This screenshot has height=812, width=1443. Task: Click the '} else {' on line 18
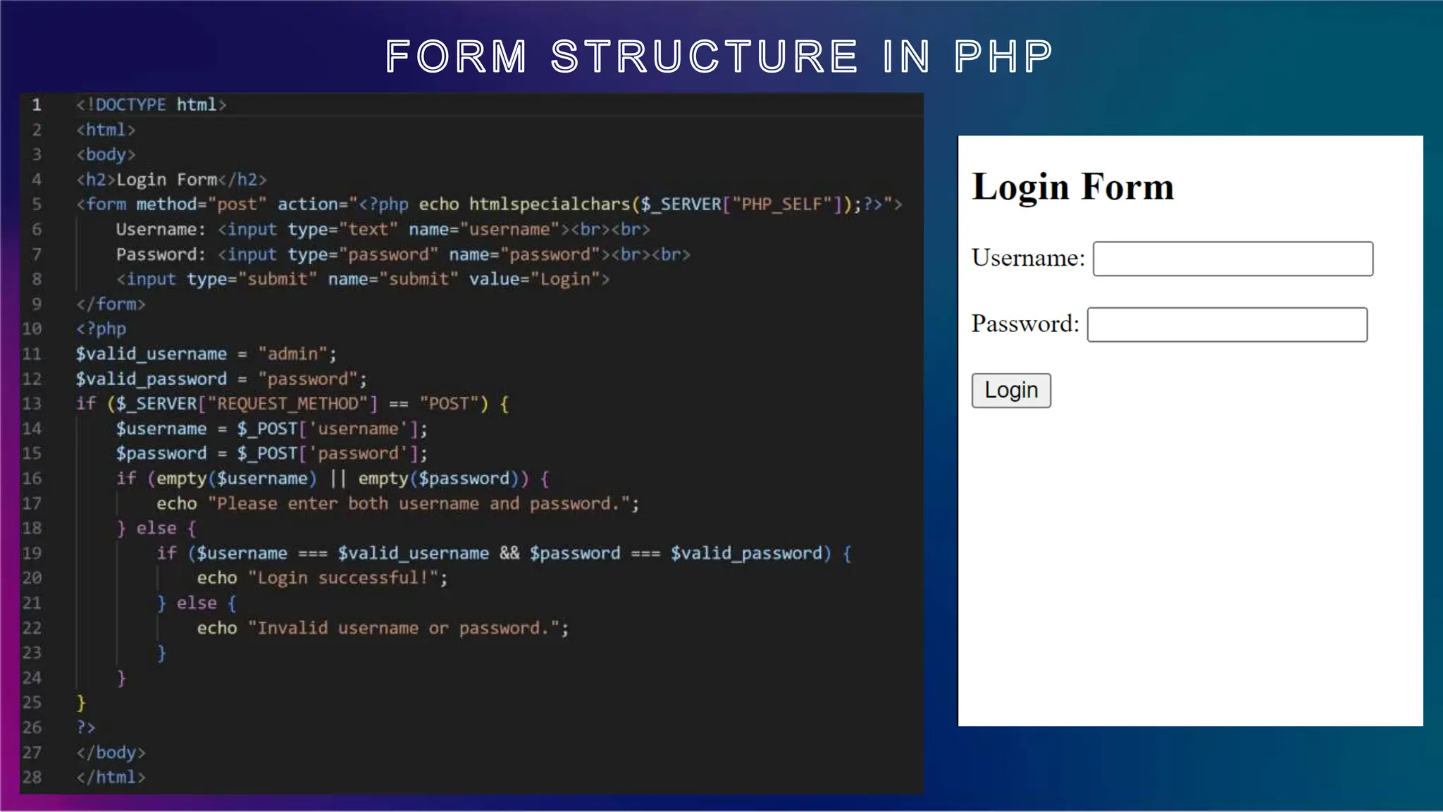pos(156,529)
